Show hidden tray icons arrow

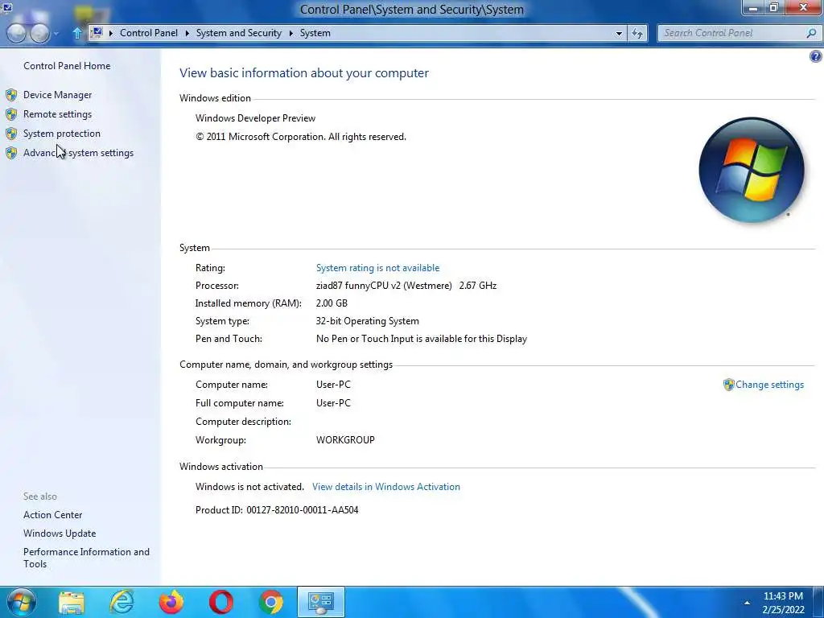pyautogui.click(x=747, y=603)
